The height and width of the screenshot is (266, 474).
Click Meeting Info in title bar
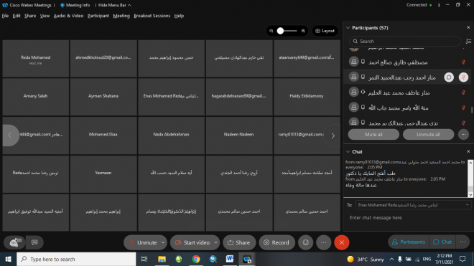tap(75, 5)
